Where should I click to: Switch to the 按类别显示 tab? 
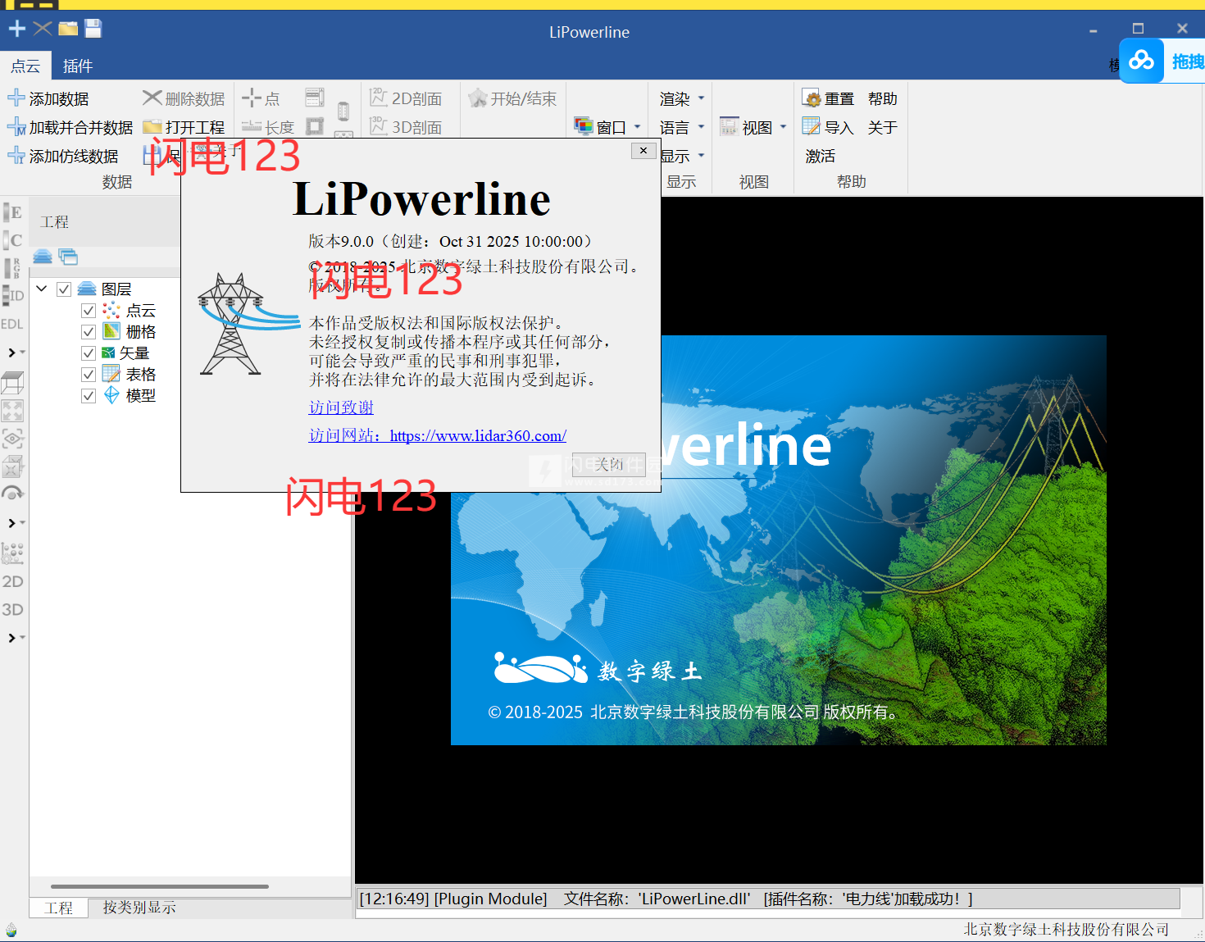pyautogui.click(x=139, y=908)
